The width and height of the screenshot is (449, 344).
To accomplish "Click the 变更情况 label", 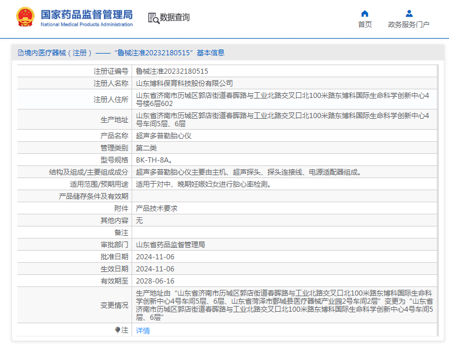I will click(114, 305).
